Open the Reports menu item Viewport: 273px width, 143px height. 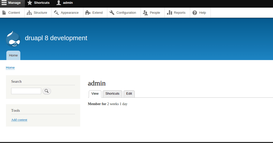tap(177, 13)
